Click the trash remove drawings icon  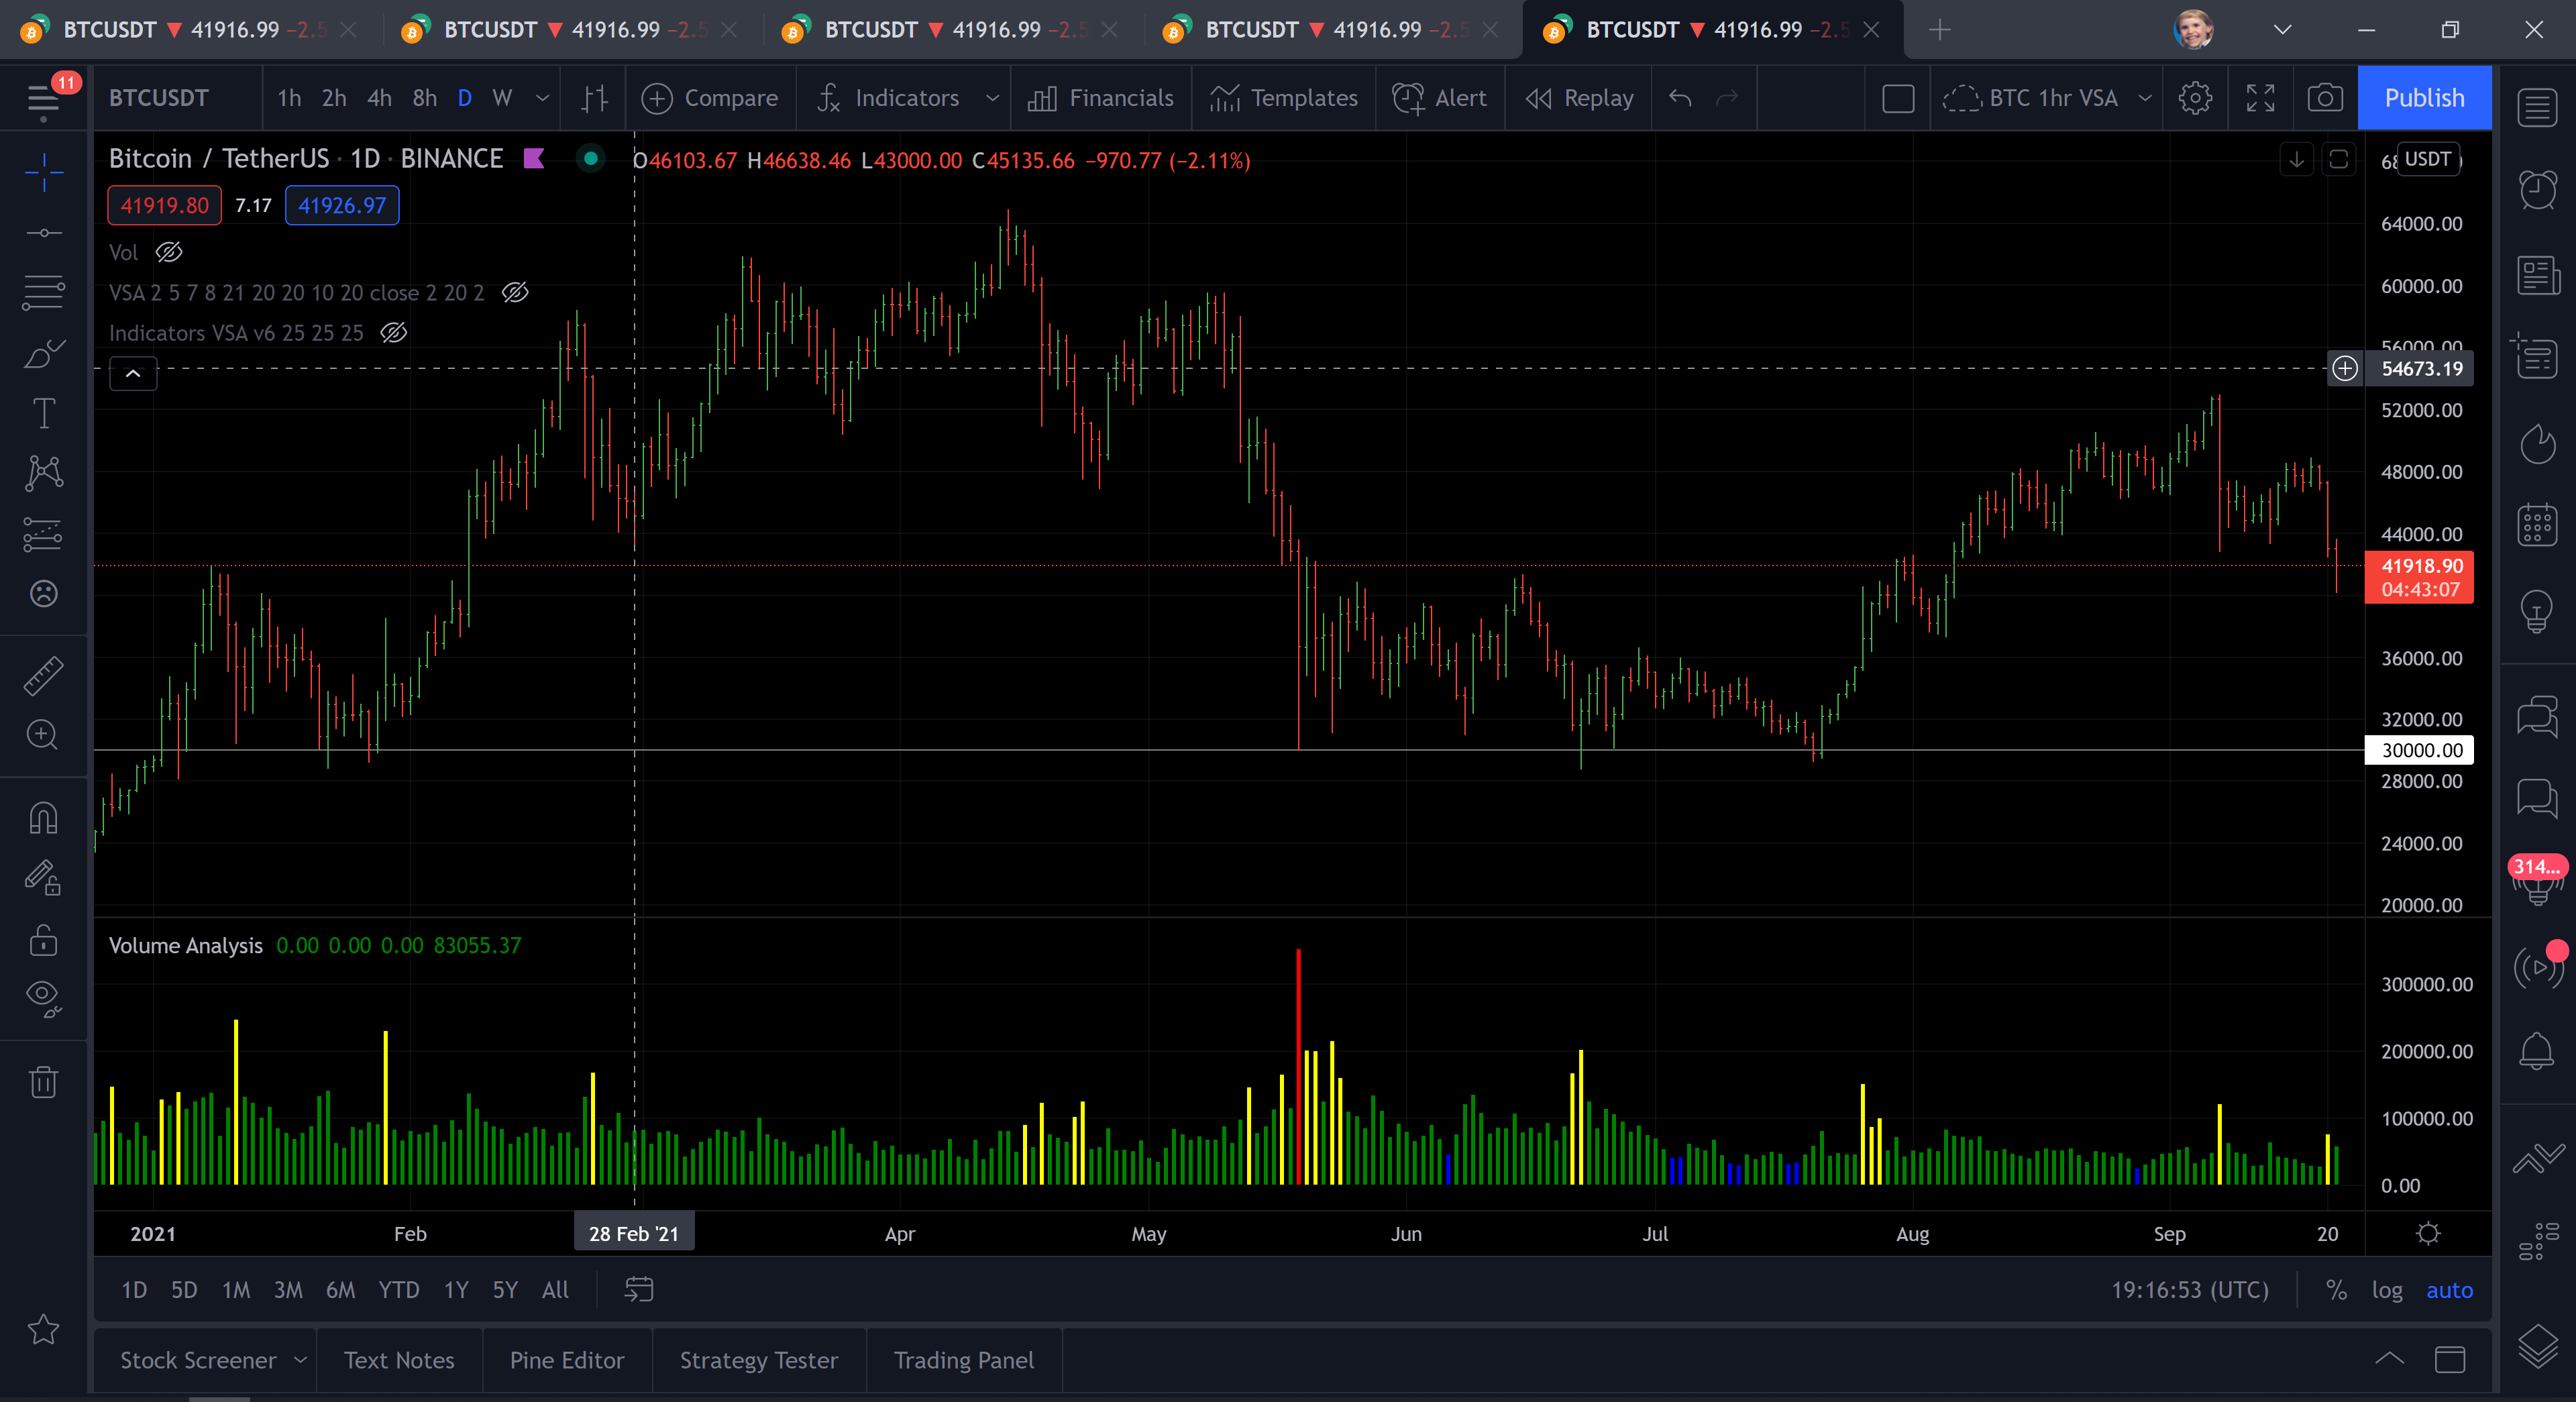point(43,1082)
